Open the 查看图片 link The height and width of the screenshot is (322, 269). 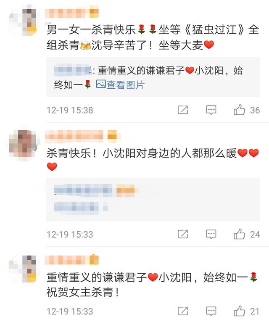point(126,84)
